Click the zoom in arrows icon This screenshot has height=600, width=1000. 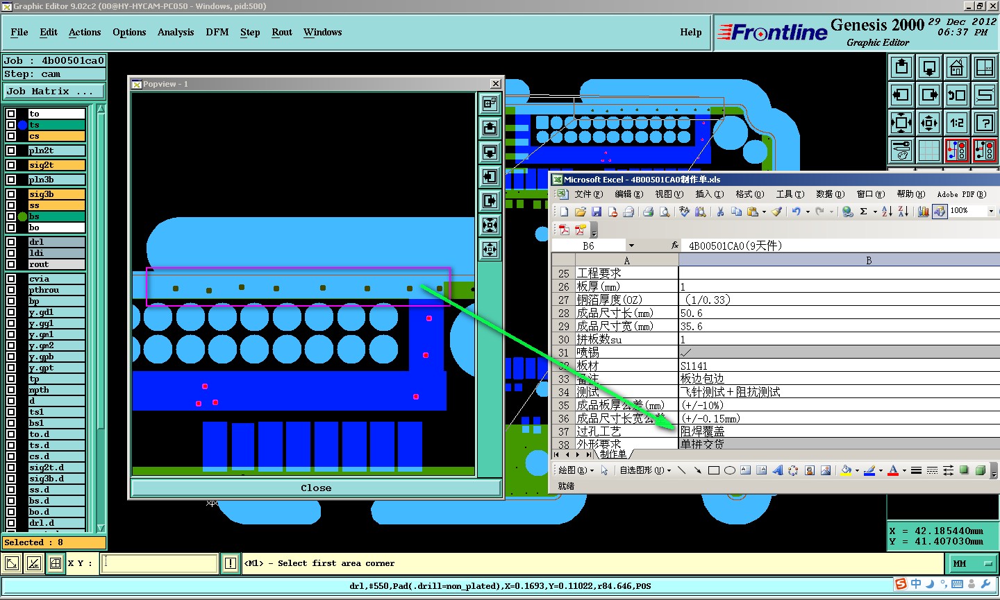point(901,123)
